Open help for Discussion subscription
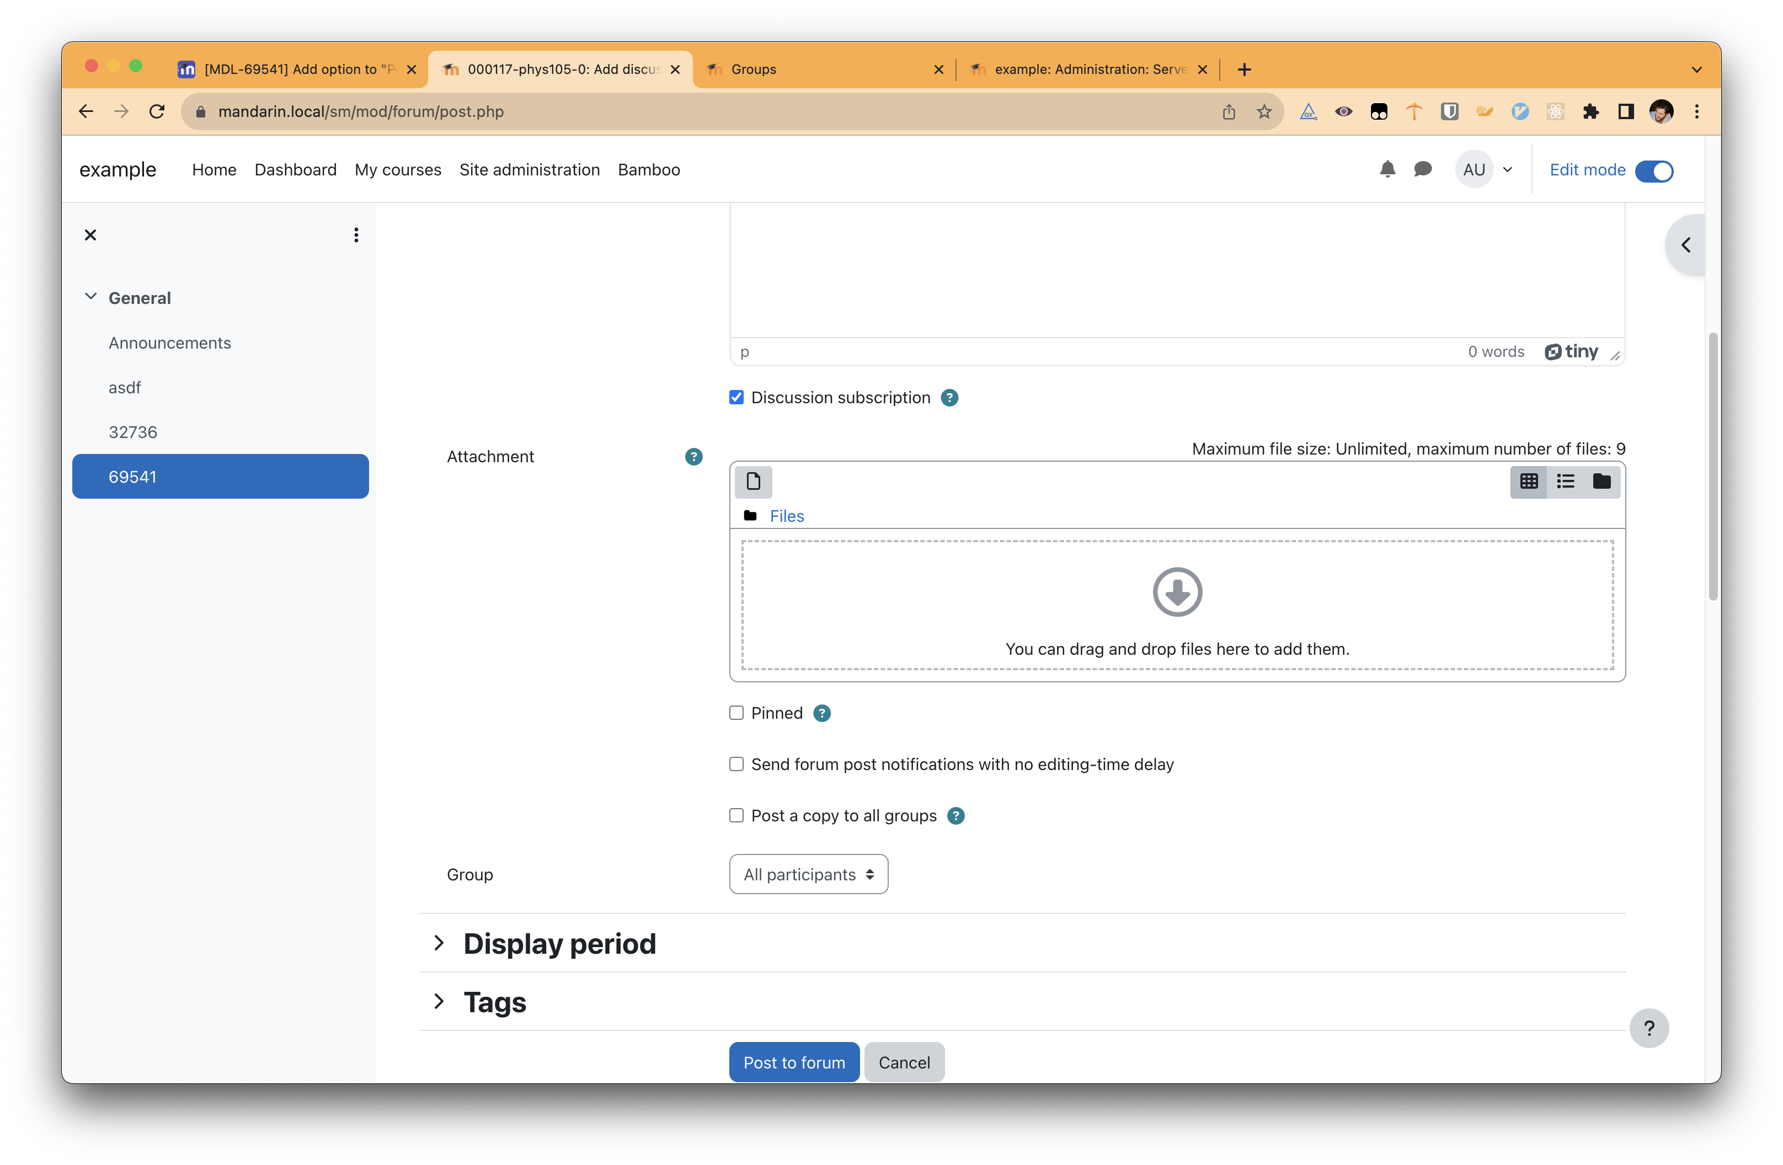1783x1165 pixels. point(949,398)
